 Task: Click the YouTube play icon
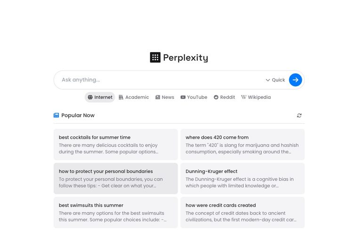[x=183, y=97]
